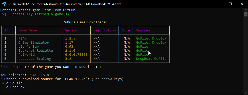Click the 'Palworld' game name
Image resolution: width=248 pixels, height=95 pixels.
click(27, 55)
